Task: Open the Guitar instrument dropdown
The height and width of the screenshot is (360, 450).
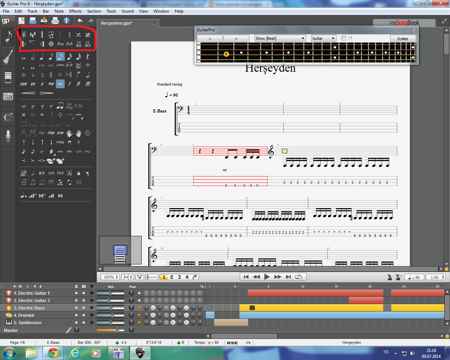Action: click(324, 38)
